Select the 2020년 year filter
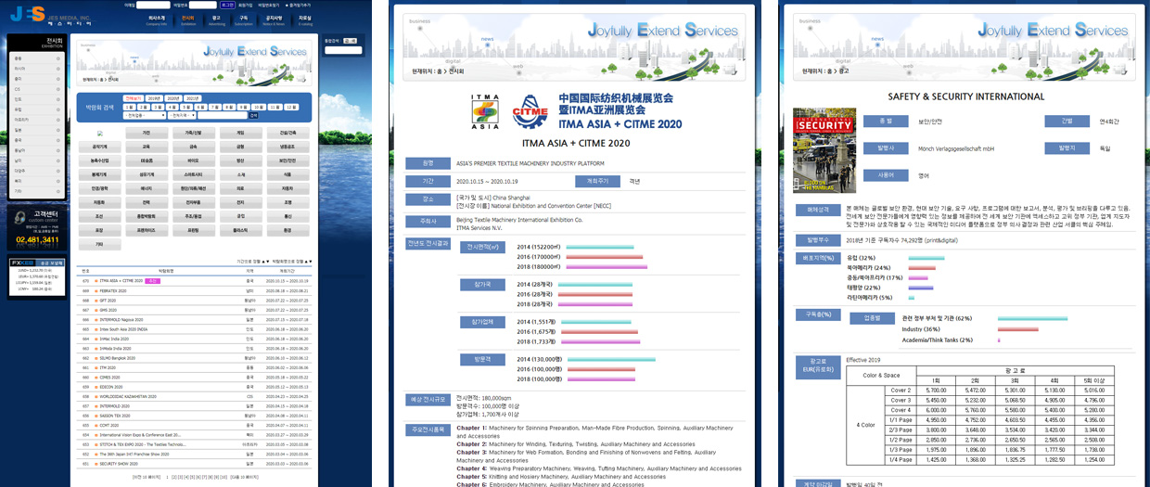Image resolution: width=1150 pixels, height=487 pixels. point(173,98)
